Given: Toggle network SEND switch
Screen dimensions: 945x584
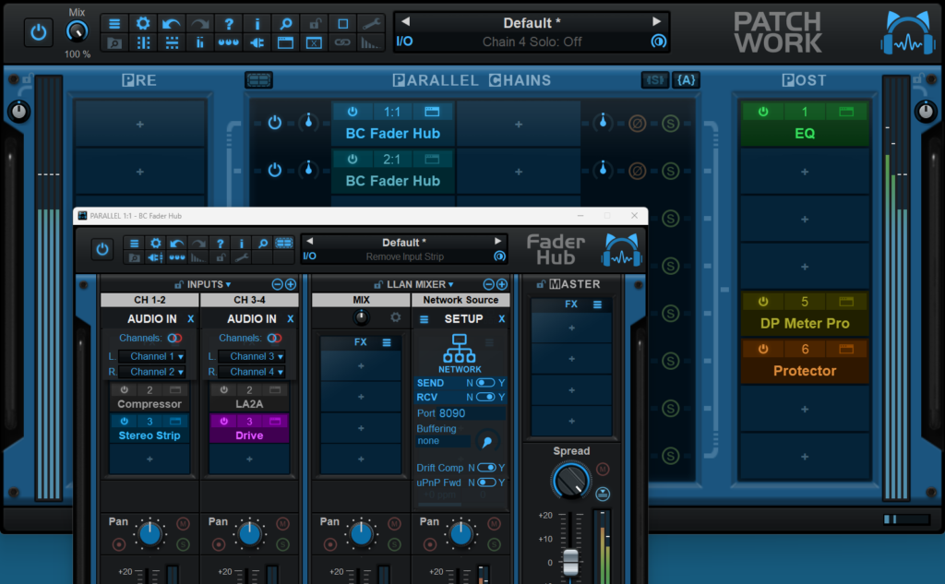Looking at the screenshot, I should 485,383.
